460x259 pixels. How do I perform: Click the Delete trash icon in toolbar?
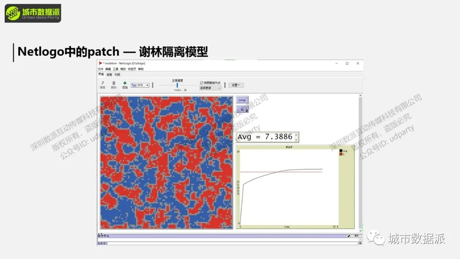click(x=114, y=83)
